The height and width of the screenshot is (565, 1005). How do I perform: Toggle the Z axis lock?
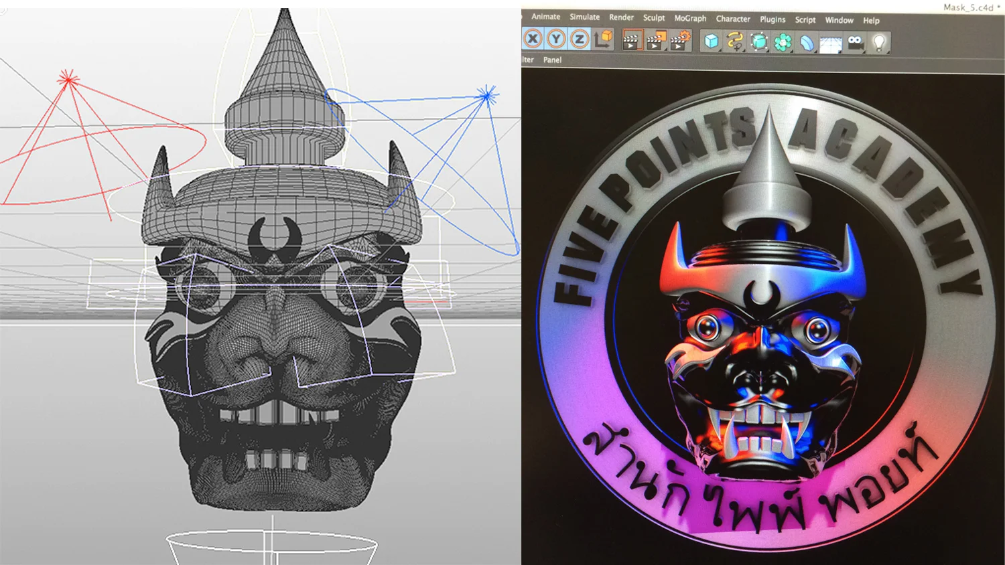pyautogui.click(x=580, y=39)
